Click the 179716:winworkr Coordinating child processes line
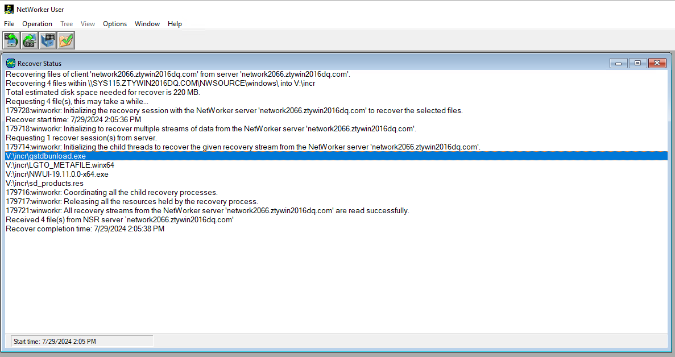This screenshot has height=357, width=675. [x=112, y=192]
